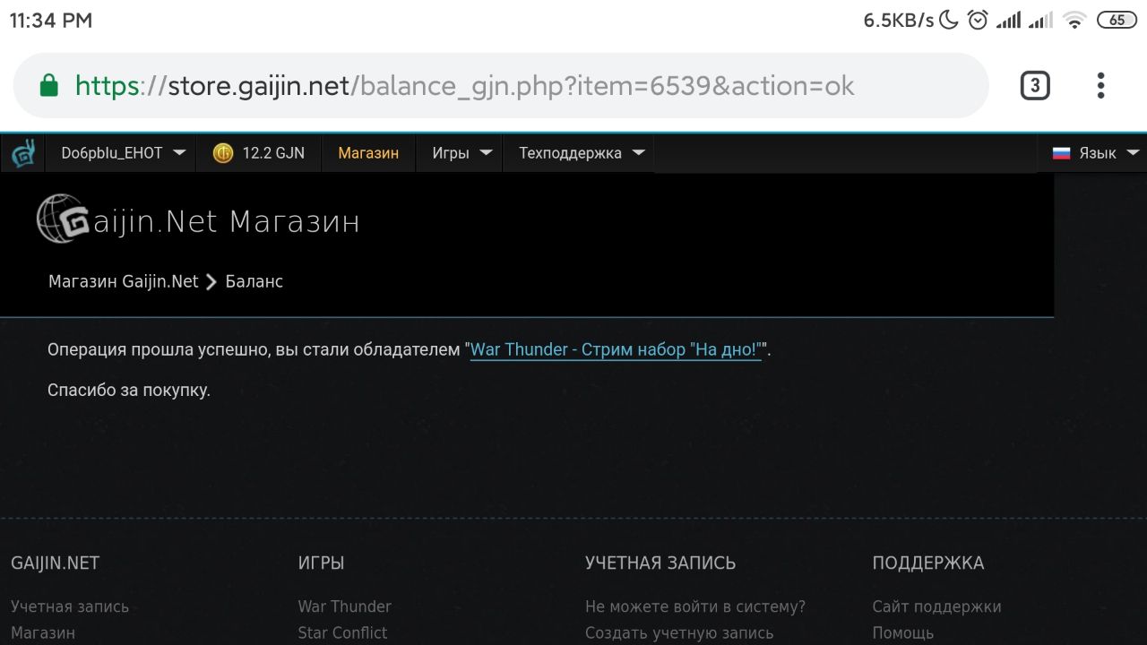This screenshot has width=1147, height=645.
Task: Expand the Do6pblu_EHOT account dropdown
Action: click(x=124, y=153)
